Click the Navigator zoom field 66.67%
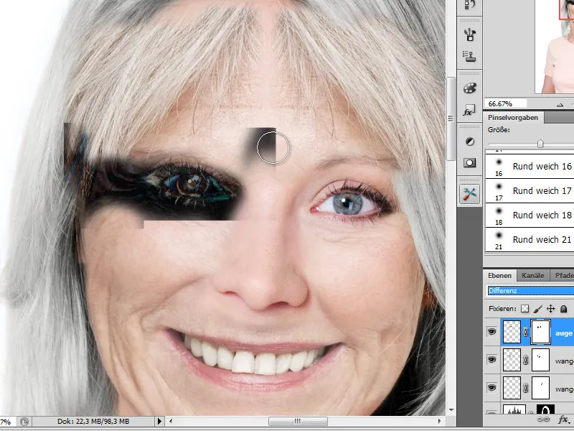This screenshot has height=431, width=574. tap(506, 103)
